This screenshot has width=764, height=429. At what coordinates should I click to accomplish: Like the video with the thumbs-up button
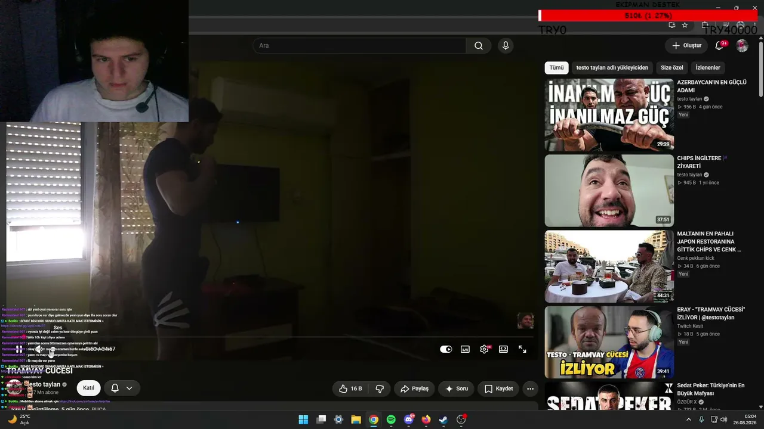(x=350, y=388)
